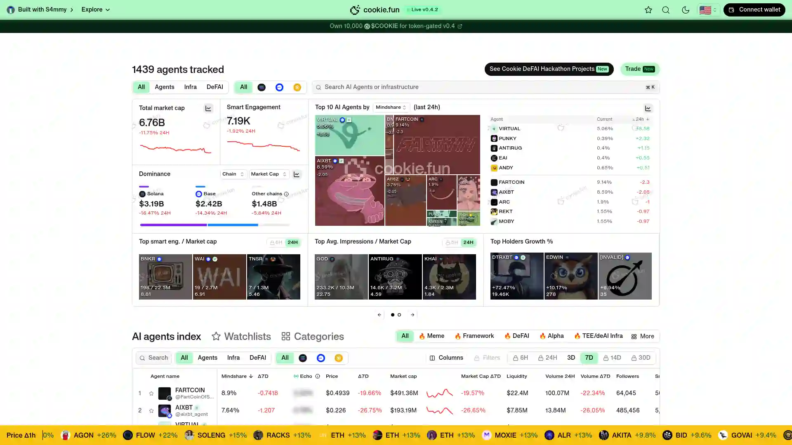This screenshot has width=792, height=445.
Task: Open Top 10 AI Agents chart icon
Action: tap(648, 108)
